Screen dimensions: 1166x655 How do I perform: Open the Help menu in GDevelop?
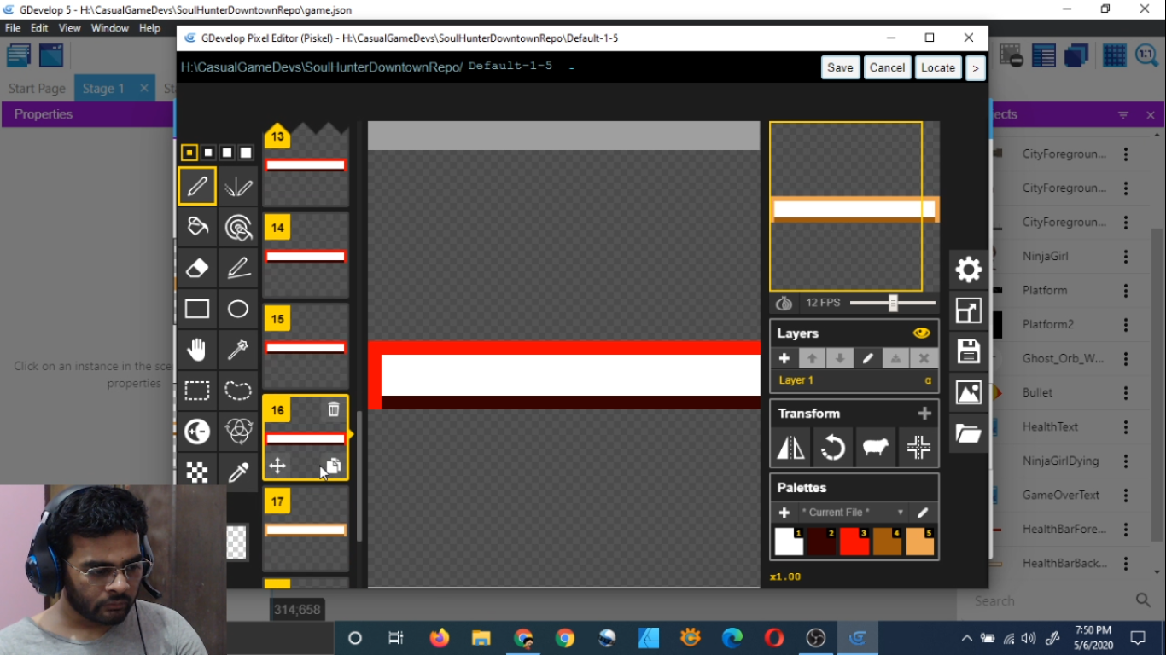[149, 28]
